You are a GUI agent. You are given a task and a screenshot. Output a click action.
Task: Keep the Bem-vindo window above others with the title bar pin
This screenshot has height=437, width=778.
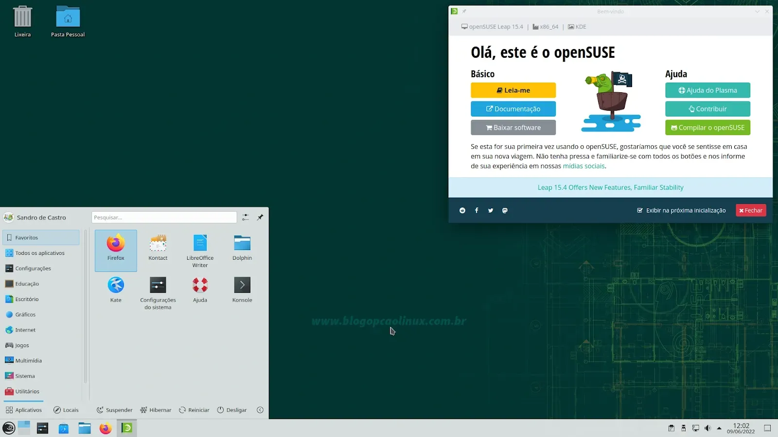coord(464,11)
